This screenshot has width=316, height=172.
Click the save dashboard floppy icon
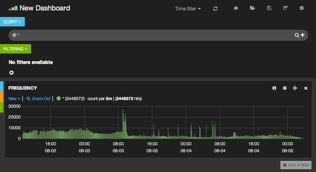[x=269, y=8]
